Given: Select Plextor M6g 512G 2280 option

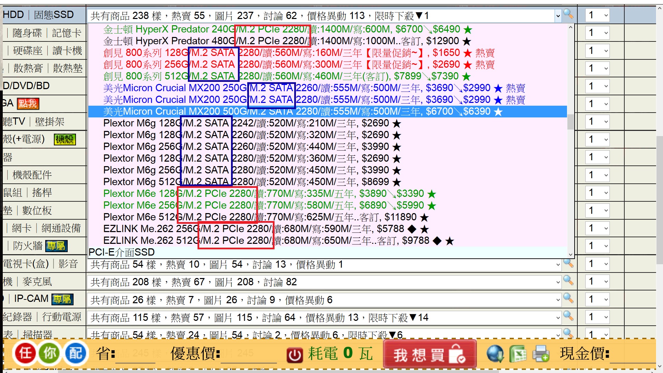Looking at the screenshot, I should (x=328, y=182).
